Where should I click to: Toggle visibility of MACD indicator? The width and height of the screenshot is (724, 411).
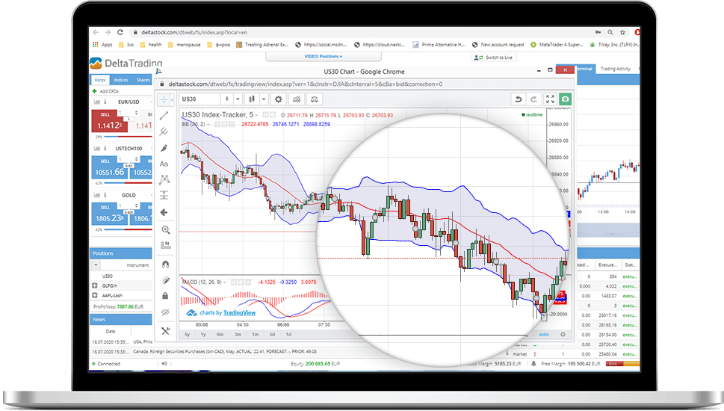point(234,282)
